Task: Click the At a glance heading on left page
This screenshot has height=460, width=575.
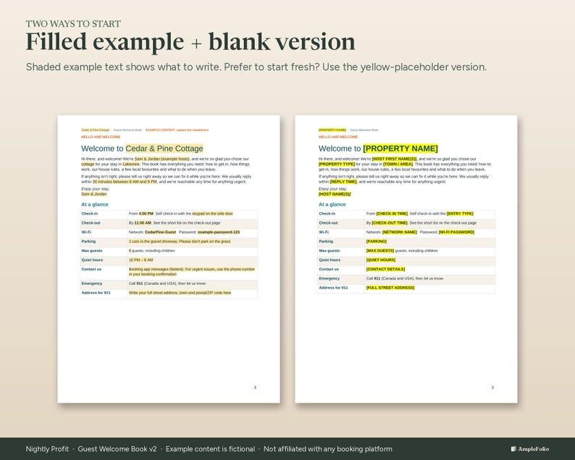Action: pos(95,204)
